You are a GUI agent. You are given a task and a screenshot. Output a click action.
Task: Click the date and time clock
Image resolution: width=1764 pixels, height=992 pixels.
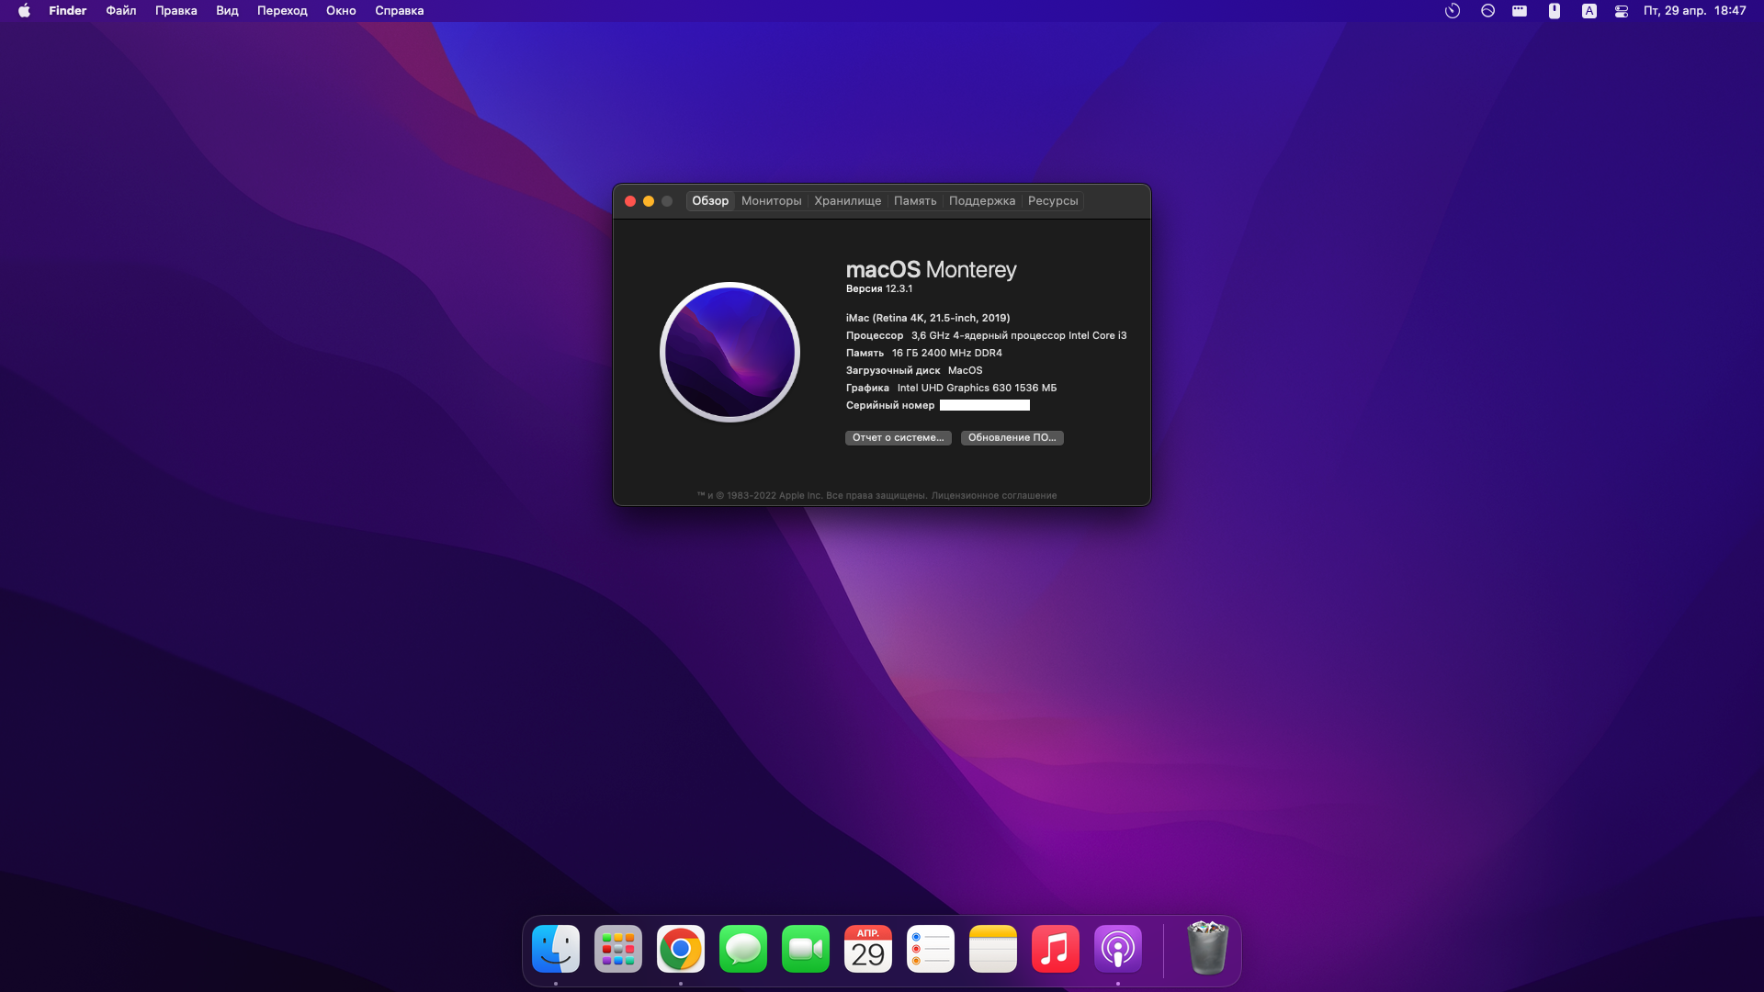click(1695, 11)
